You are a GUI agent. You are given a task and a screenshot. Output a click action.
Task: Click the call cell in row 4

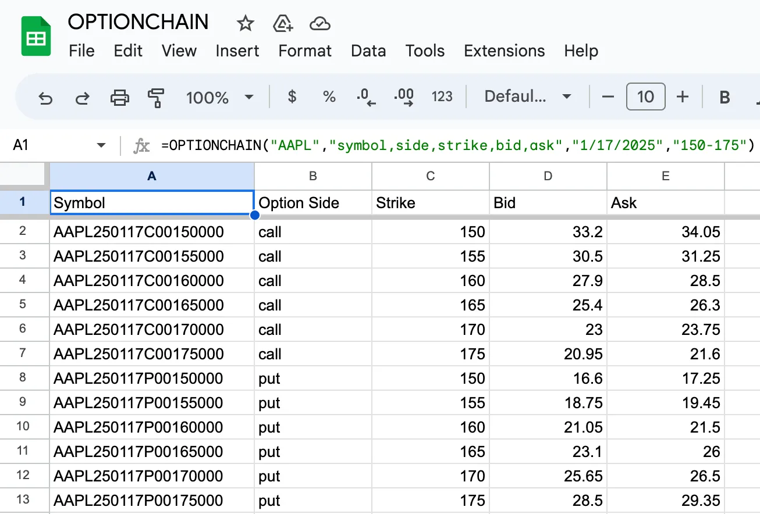313,281
